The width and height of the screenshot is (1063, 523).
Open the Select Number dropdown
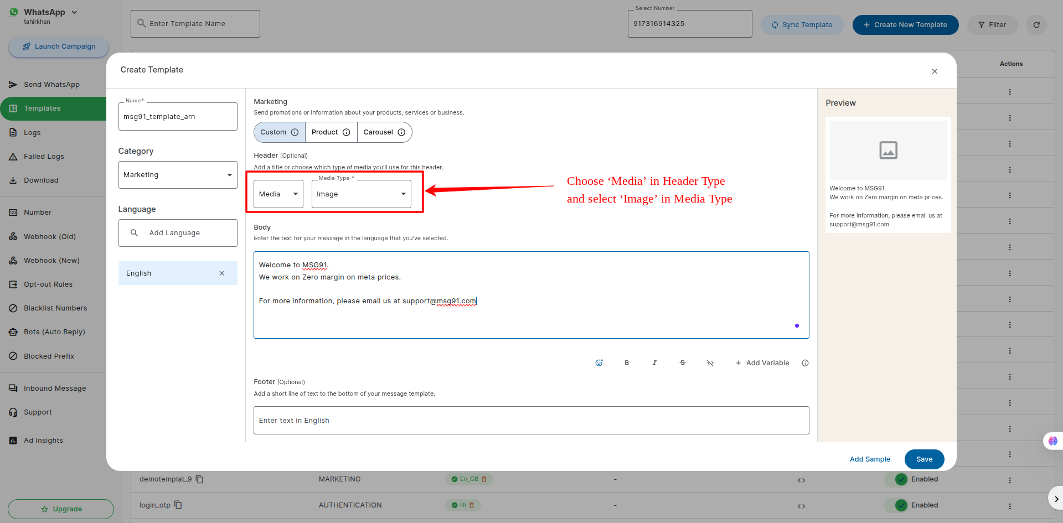[690, 24]
